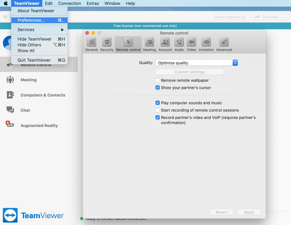Screen dimensions: 291x225
Task: Select the Video camera preferences icon
Action: (x=191, y=43)
